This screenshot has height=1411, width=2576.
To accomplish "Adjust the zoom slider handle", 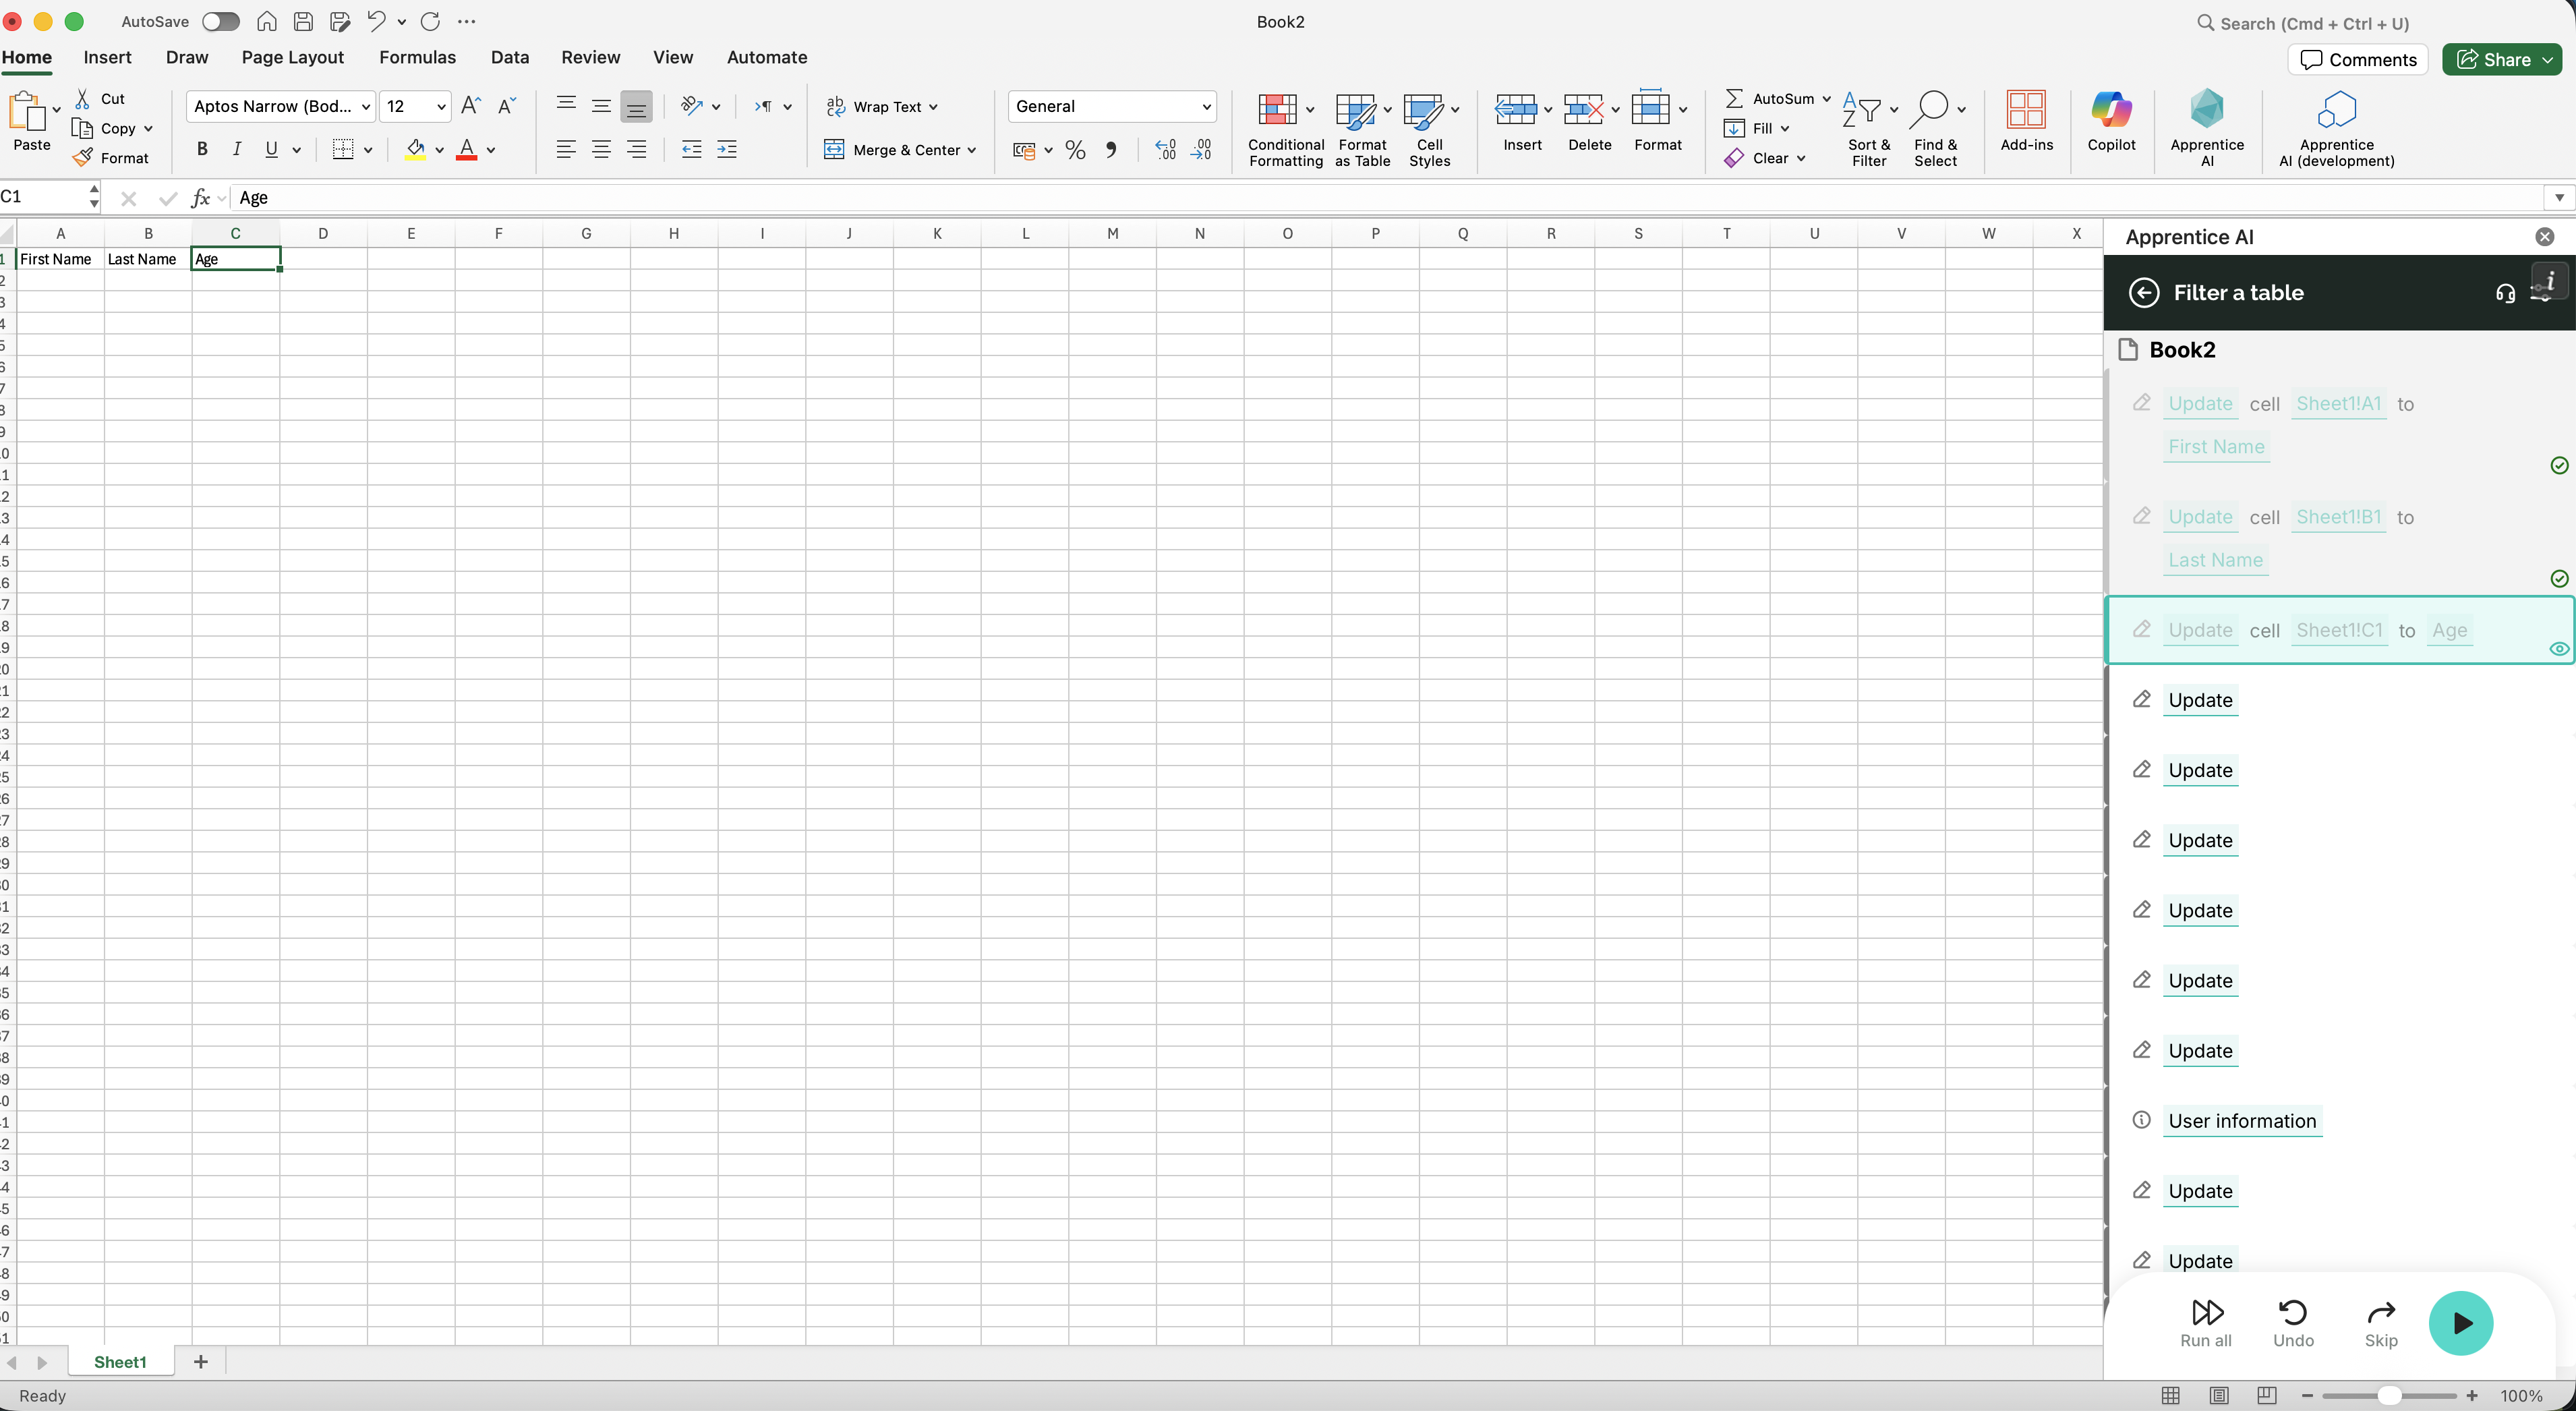I will point(2388,1395).
